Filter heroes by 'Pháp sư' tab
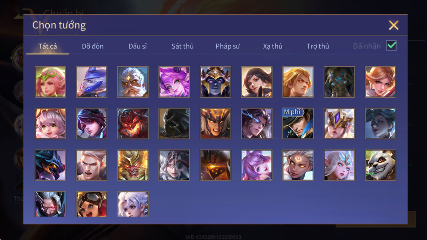427x240 pixels. 228,46
